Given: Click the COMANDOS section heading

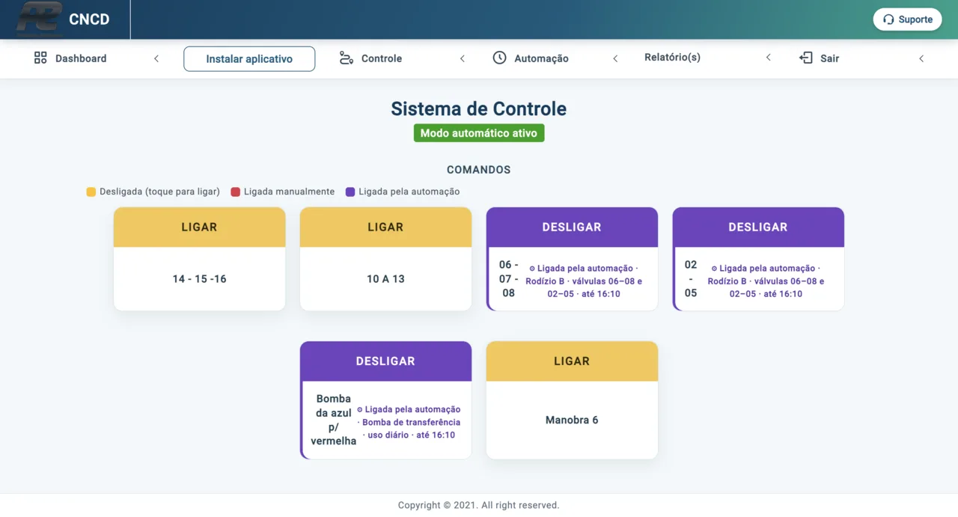Looking at the screenshot, I should click(x=479, y=170).
